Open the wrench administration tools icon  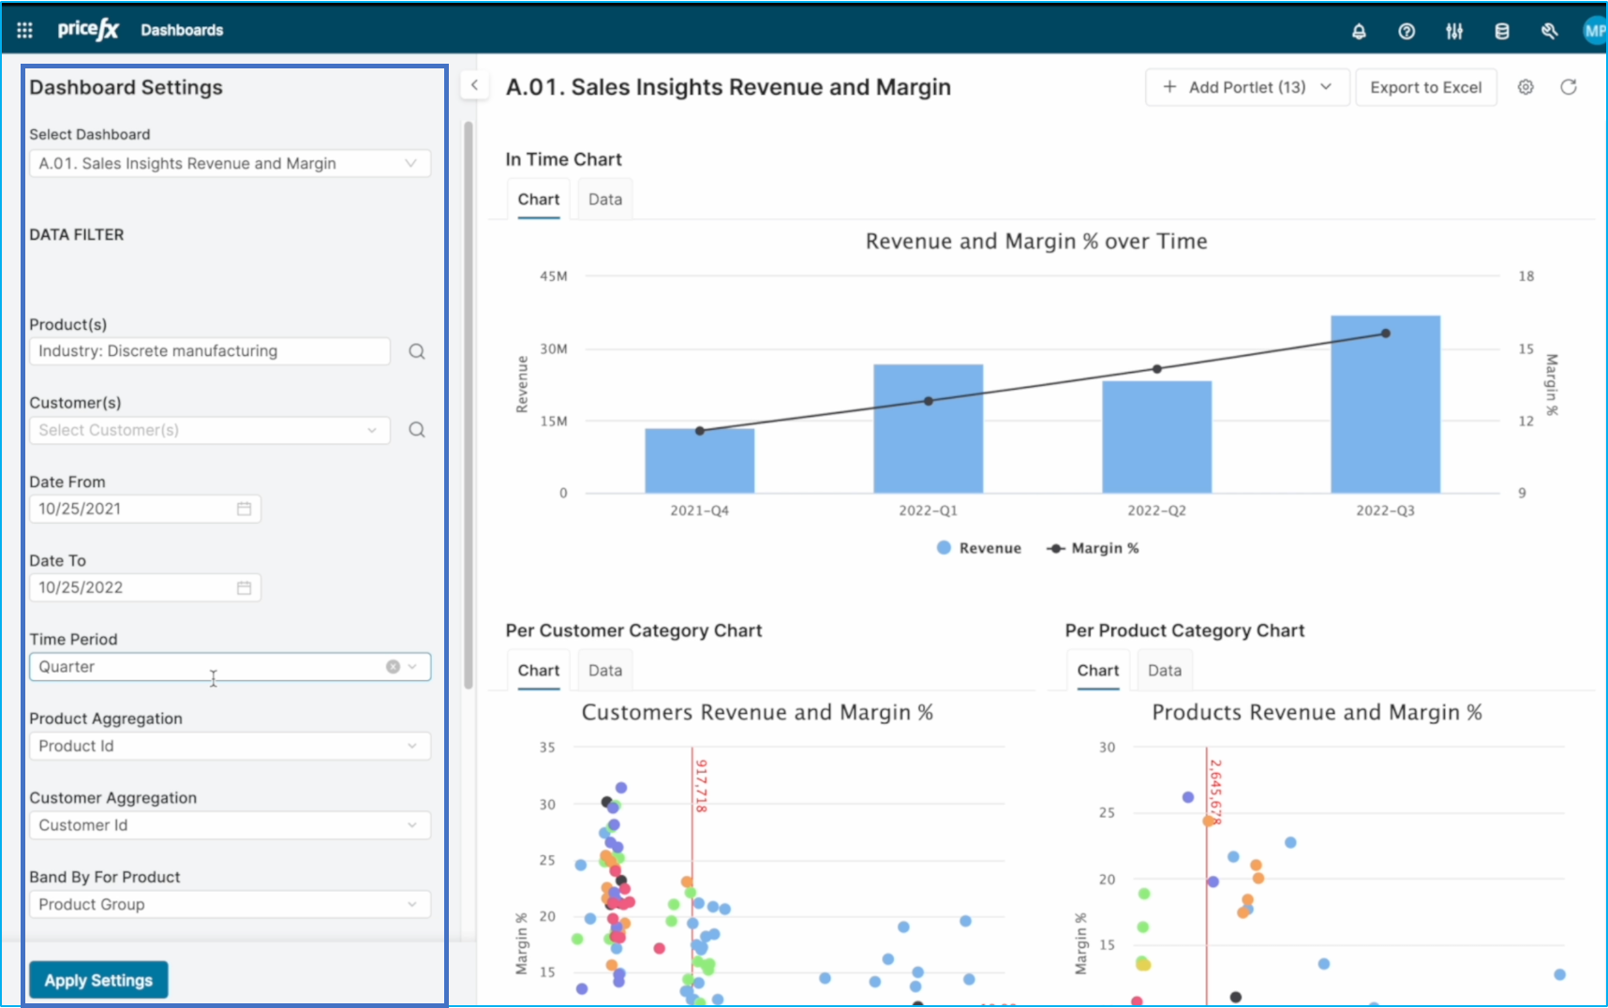(1549, 32)
